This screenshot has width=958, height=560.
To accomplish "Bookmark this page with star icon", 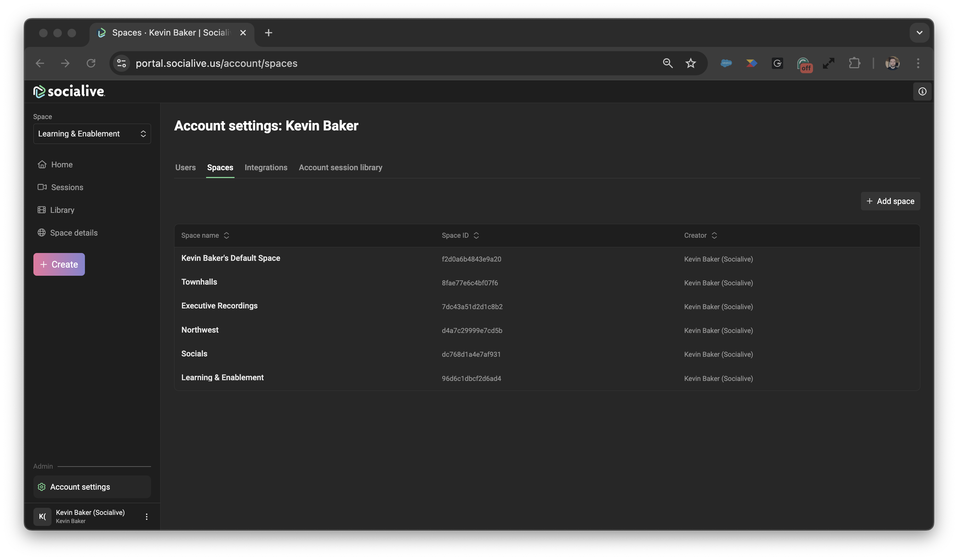I will 690,63.
